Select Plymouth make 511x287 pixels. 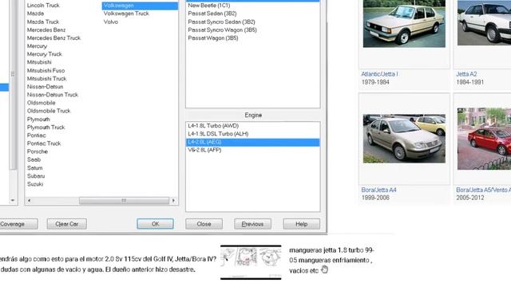point(38,120)
